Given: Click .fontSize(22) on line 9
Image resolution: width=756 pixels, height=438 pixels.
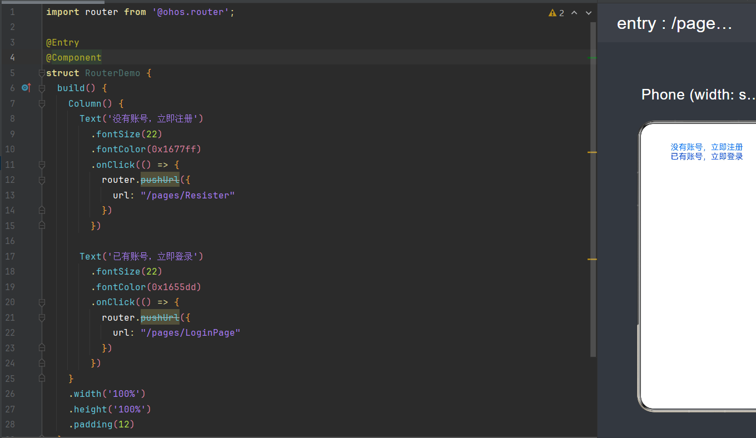Looking at the screenshot, I should coord(127,134).
